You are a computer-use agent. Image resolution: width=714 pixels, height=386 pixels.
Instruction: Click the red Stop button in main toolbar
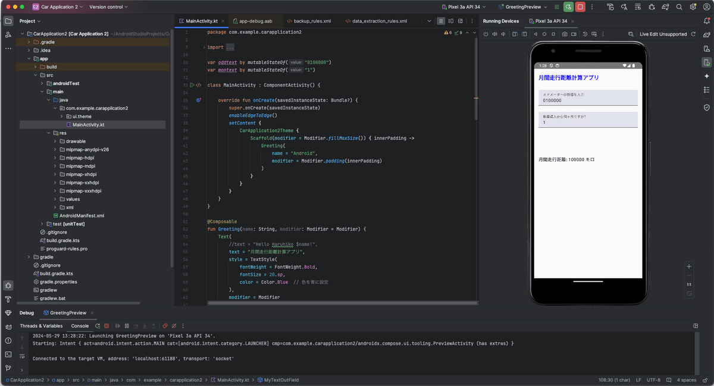coord(580,7)
